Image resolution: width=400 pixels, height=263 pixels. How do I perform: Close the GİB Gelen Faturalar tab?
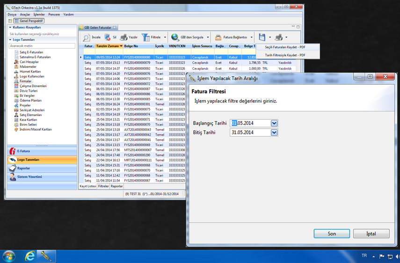tap(115, 27)
